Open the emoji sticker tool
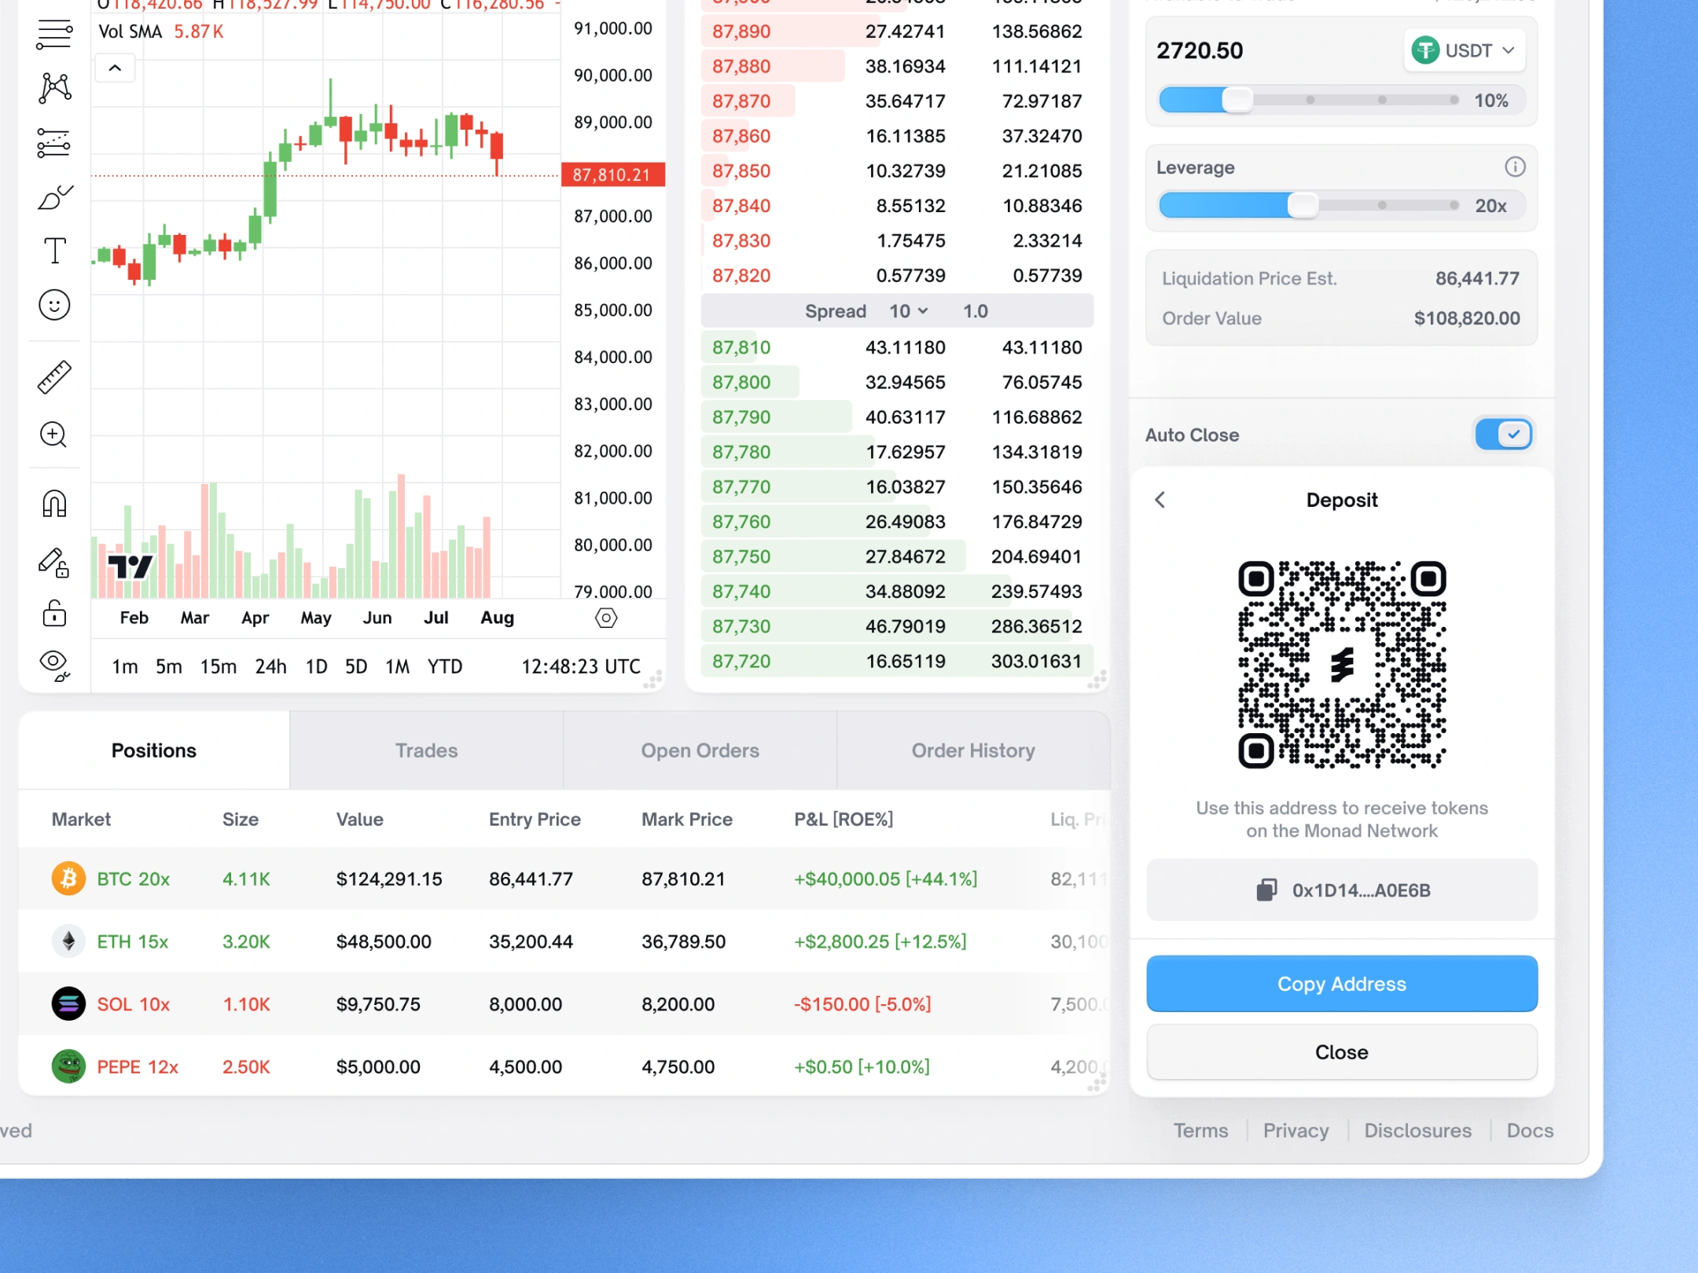This screenshot has height=1273, width=1698. tap(54, 305)
